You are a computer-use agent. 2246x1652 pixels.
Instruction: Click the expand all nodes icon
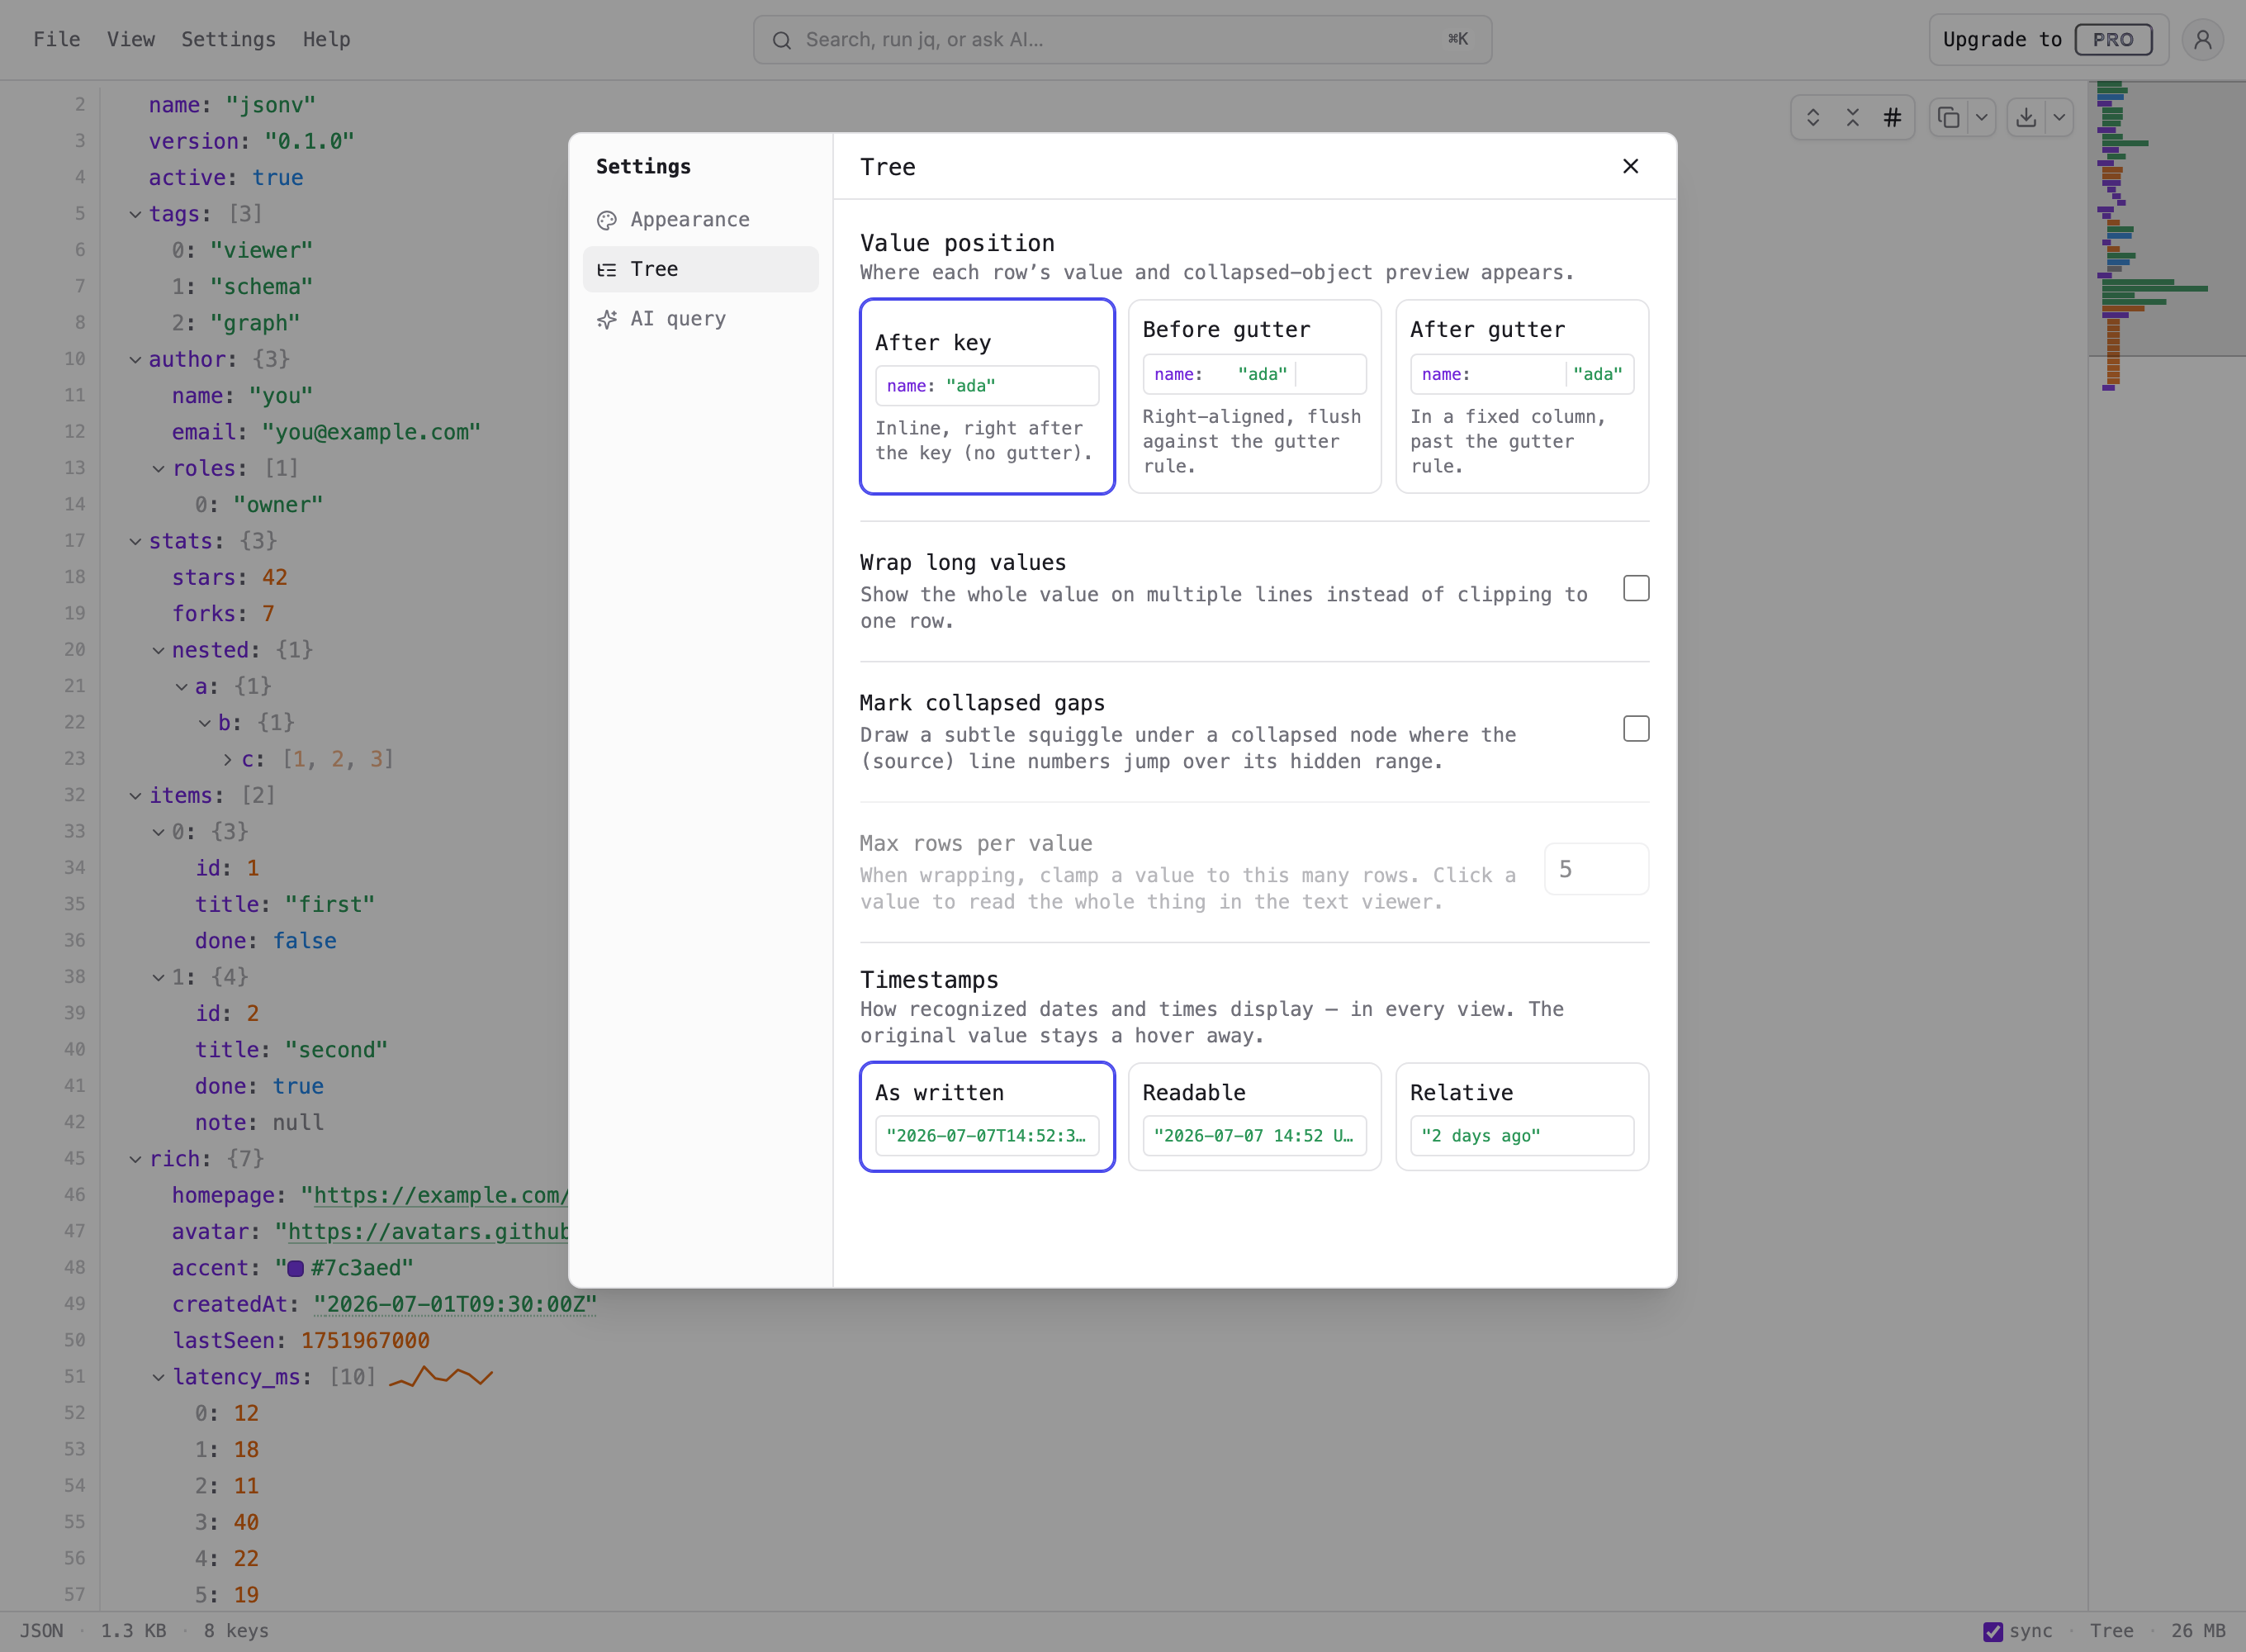(1812, 118)
